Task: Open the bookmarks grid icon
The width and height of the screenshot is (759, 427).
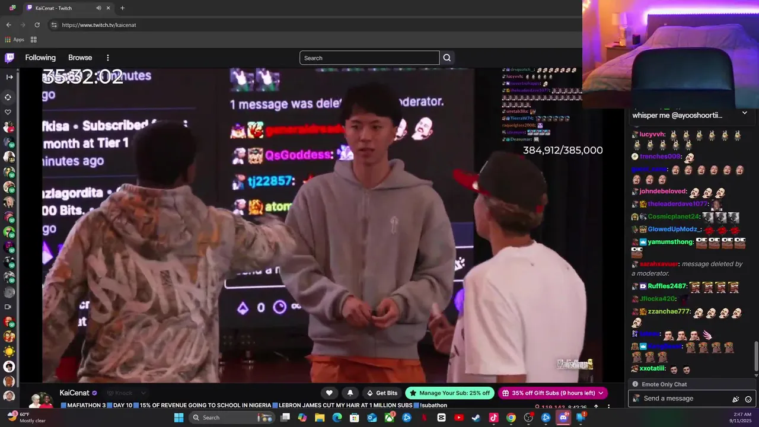Action: click(34, 40)
